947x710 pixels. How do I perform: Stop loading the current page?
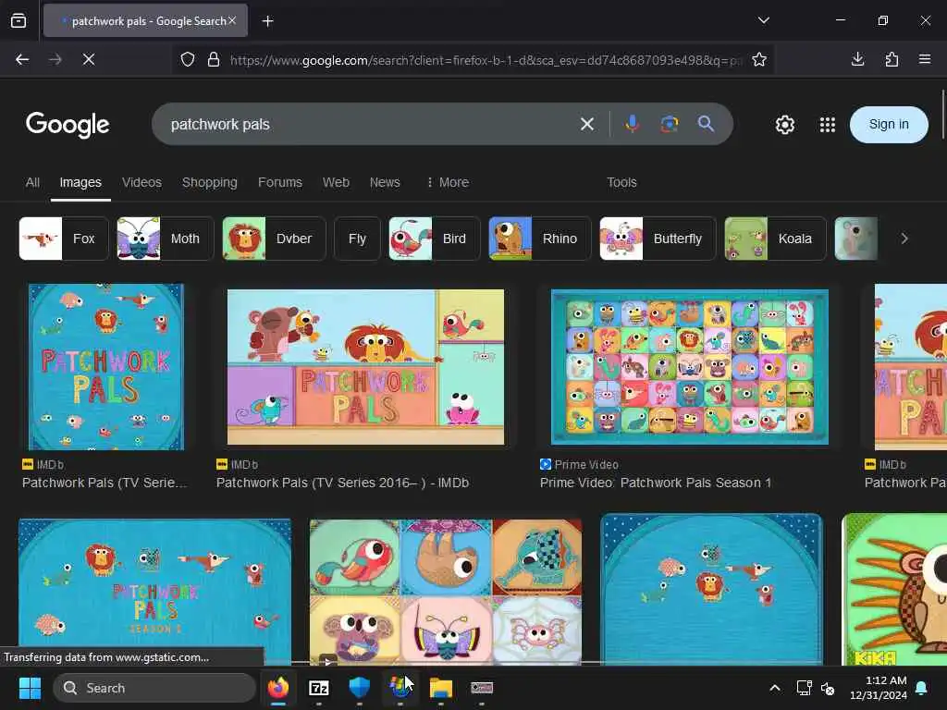click(x=89, y=59)
